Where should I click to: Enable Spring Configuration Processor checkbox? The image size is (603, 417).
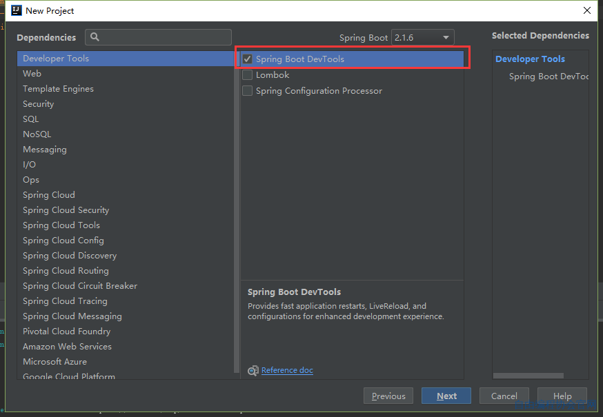pyautogui.click(x=247, y=91)
